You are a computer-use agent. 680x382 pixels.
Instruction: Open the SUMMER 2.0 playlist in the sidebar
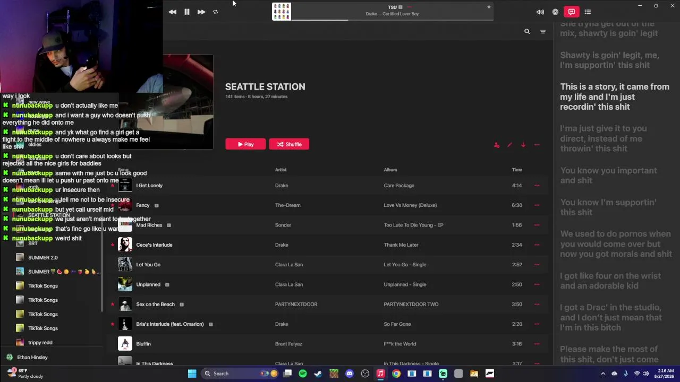click(x=43, y=258)
